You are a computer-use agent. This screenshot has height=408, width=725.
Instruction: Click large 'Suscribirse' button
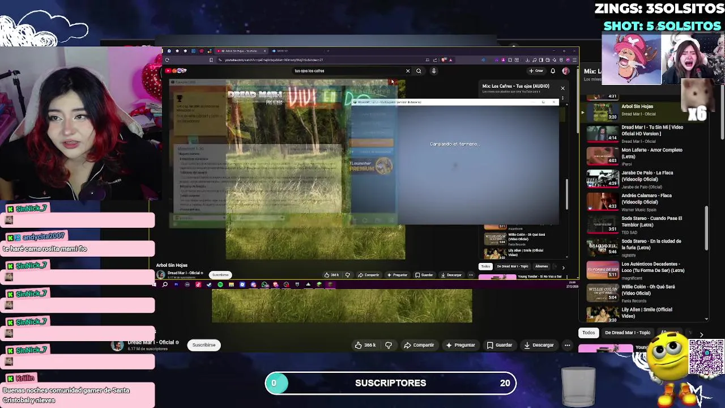pyautogui.click(x=204, y=345)
